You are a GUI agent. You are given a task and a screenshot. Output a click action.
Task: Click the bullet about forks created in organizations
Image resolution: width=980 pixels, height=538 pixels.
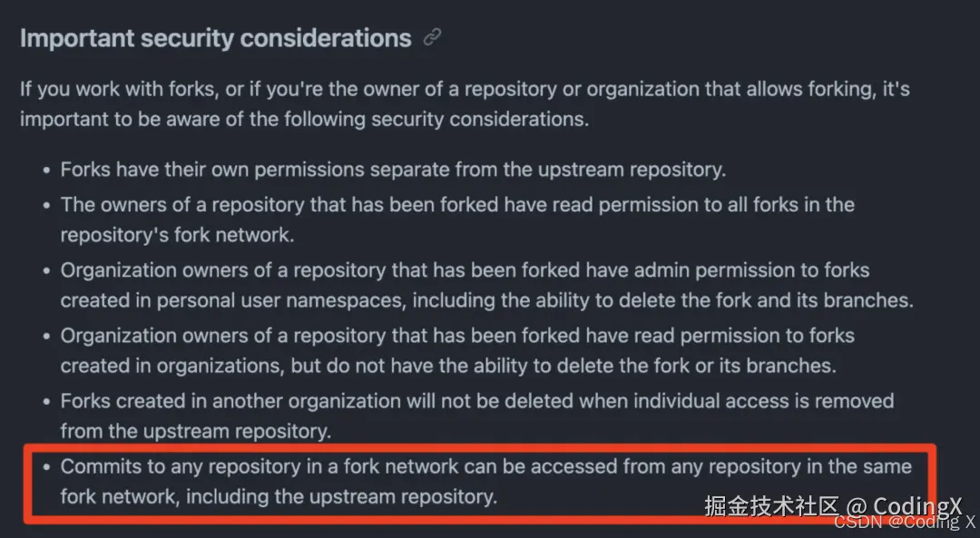pos(457,336)
